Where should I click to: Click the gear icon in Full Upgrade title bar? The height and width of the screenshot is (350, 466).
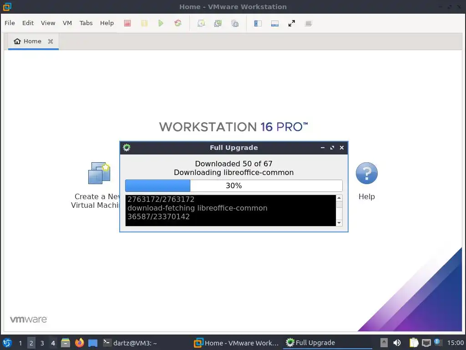(127, 148)
